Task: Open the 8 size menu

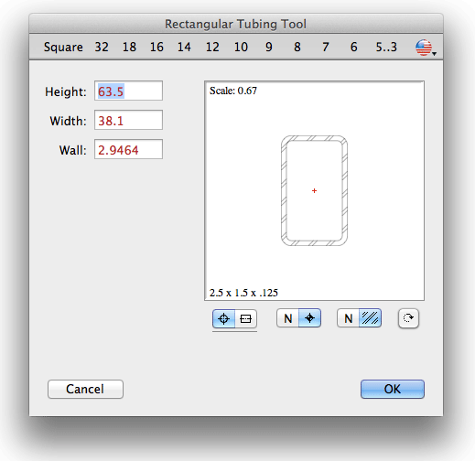Action: [x=297, y=47]
